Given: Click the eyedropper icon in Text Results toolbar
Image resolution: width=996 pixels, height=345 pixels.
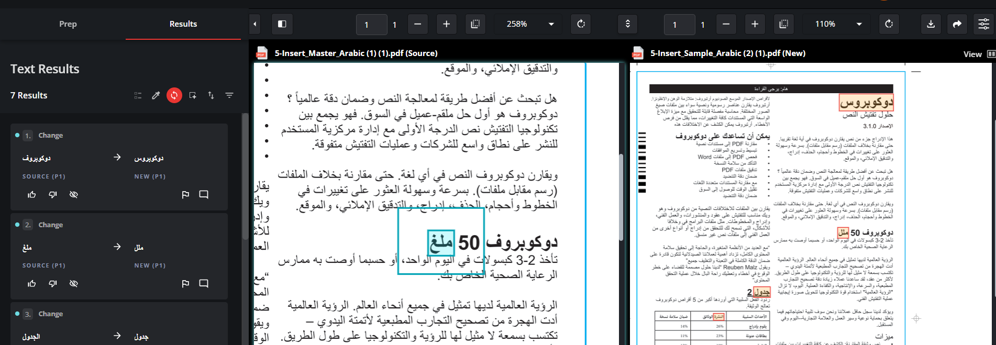Looking at the screenshot, I should tap(156, 95).
